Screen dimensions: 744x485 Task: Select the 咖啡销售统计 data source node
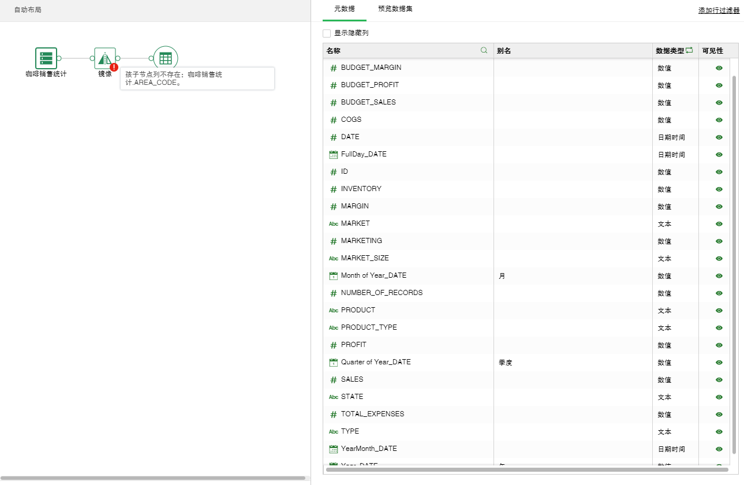[46, 58]
